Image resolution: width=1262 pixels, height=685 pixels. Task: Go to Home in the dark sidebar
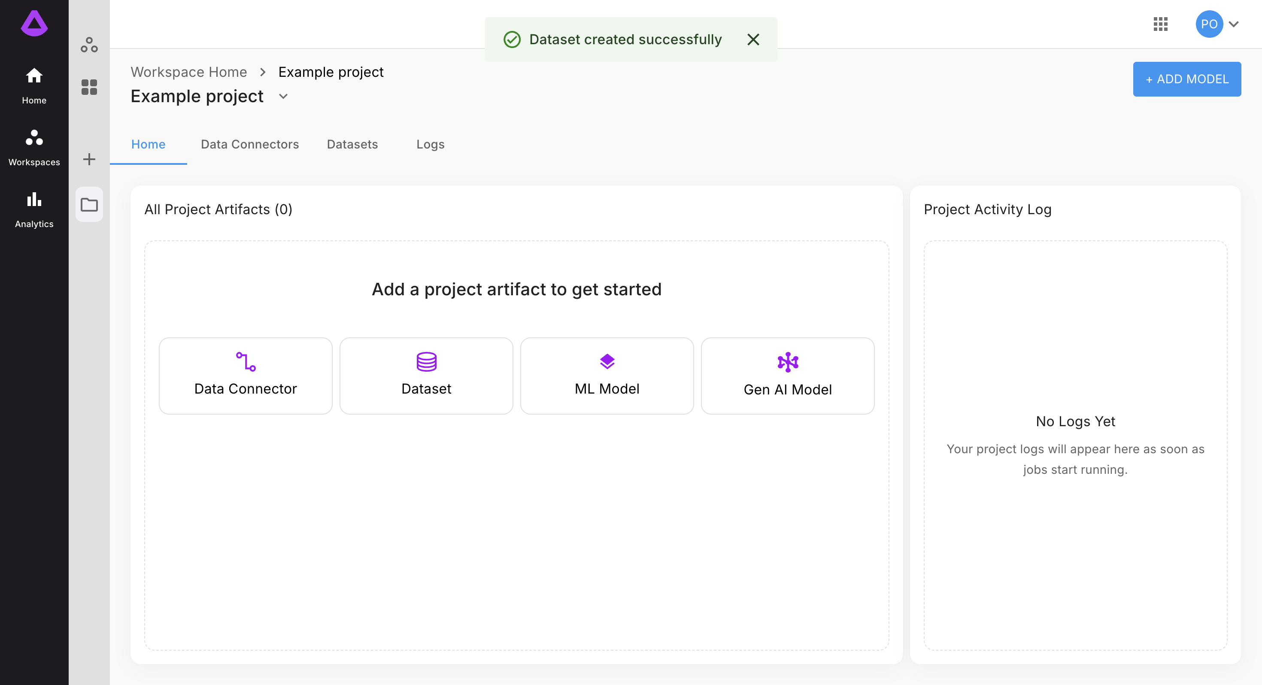click(x=34, y=86)
